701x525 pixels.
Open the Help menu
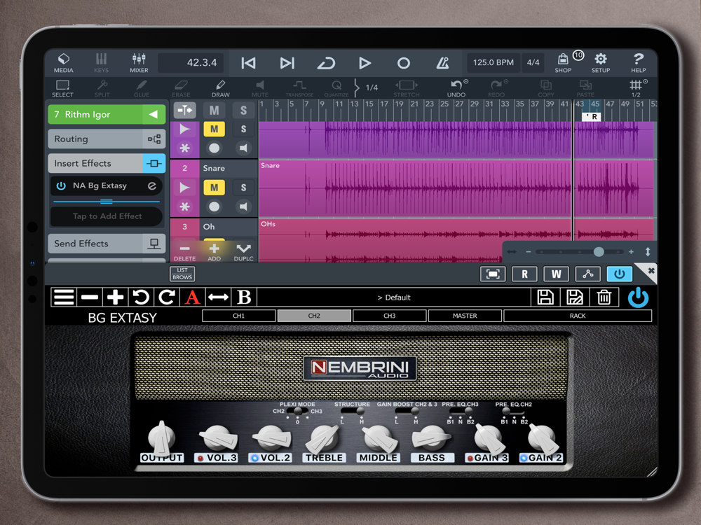click(x=639, y=63)
